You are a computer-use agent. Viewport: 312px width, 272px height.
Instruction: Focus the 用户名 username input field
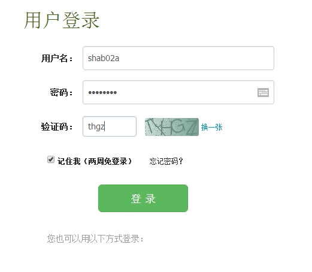(178, 58)
